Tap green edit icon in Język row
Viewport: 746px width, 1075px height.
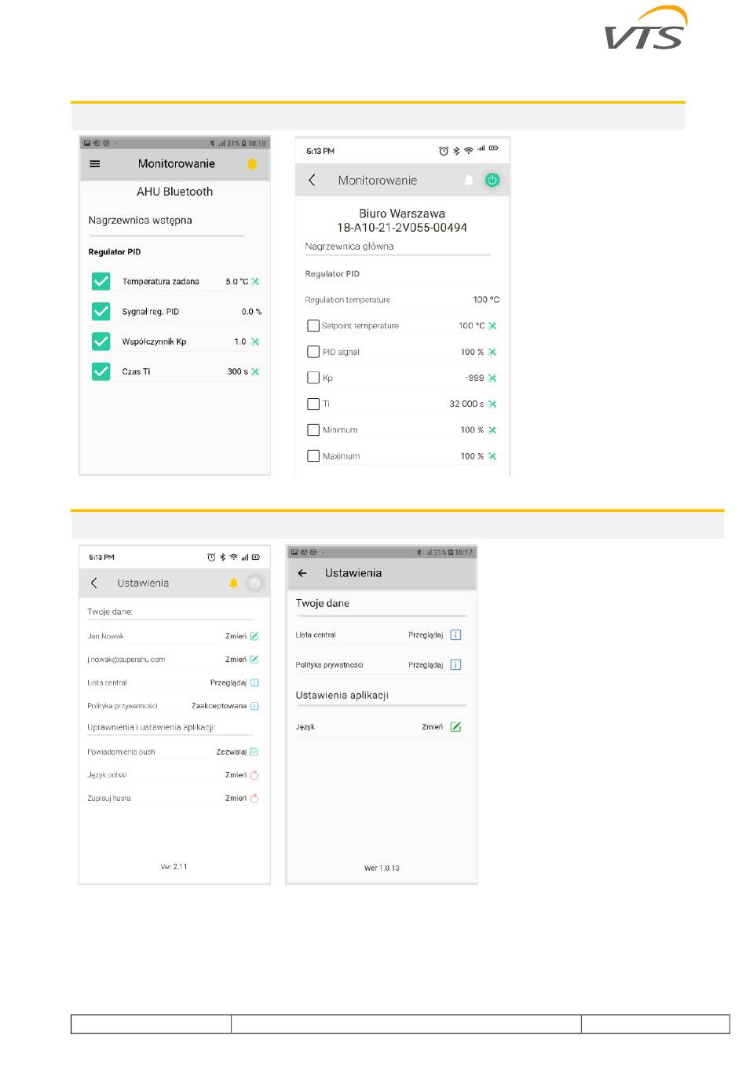click(x=455, y=727)
